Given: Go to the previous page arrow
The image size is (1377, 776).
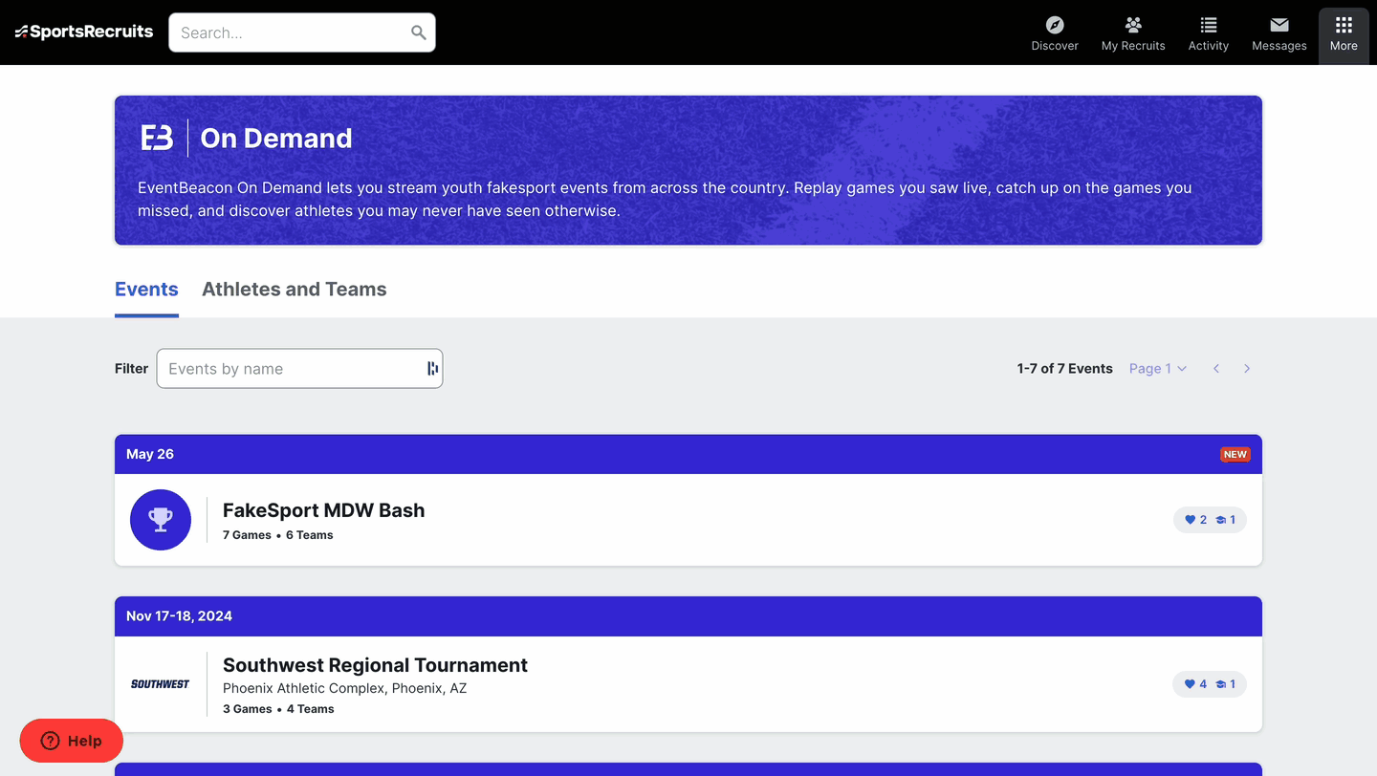Looking at the screenshot, I should pyautogui.click(x=1216, y=369).
